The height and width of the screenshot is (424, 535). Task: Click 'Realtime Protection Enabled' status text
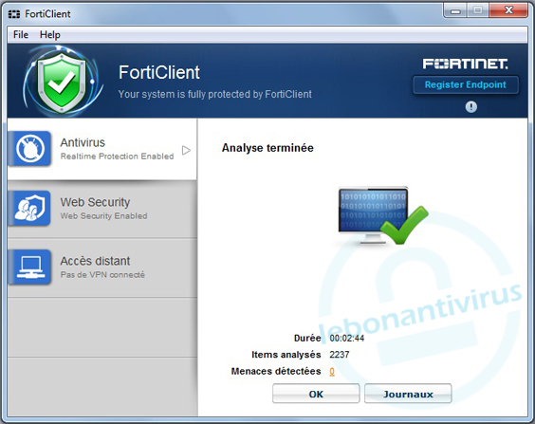click(x=117, y=157)
